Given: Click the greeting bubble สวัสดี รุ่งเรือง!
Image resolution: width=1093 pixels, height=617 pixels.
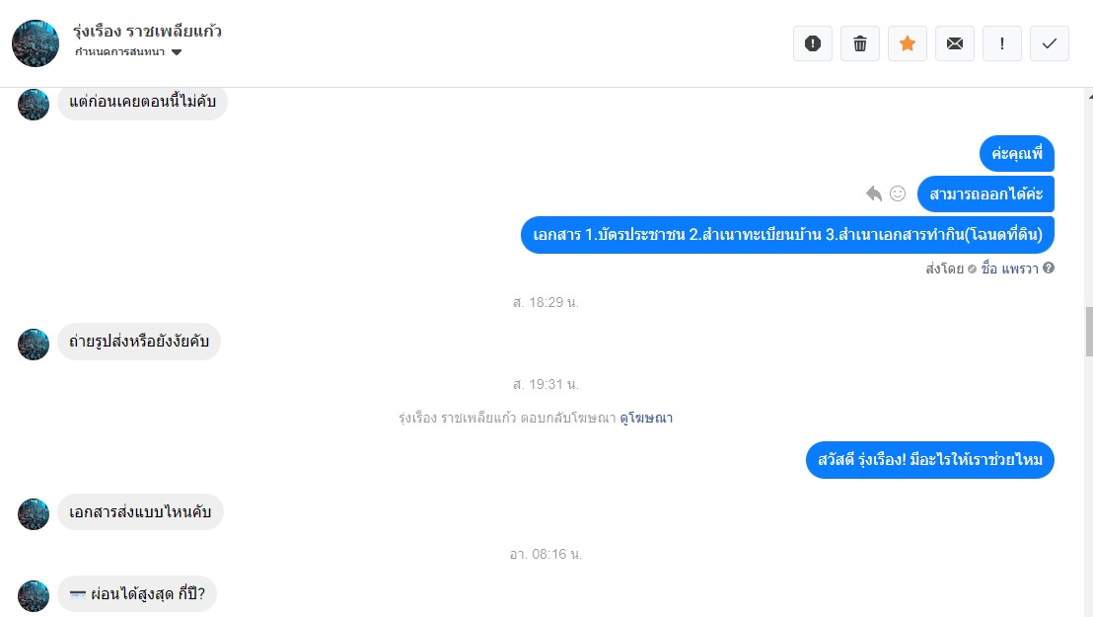Looking at the screenshot, I should pyautogui.click(x=930, y=460).
